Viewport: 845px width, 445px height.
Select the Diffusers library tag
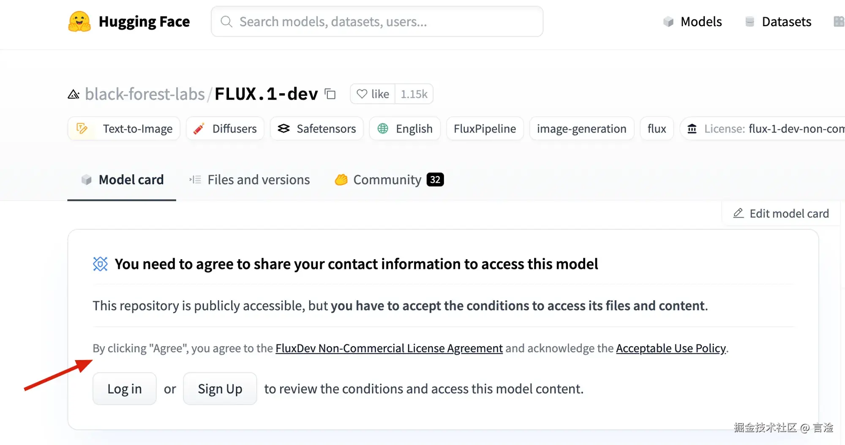(x=225, y=129)
